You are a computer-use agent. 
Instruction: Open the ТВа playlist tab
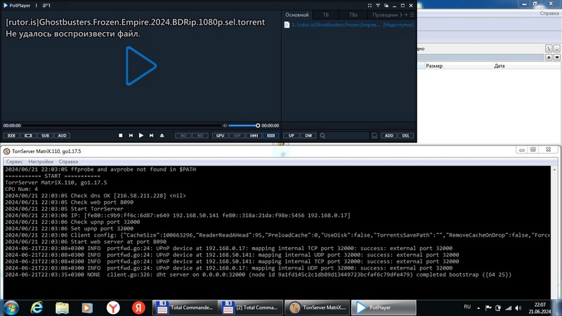[x=353, y=15]
